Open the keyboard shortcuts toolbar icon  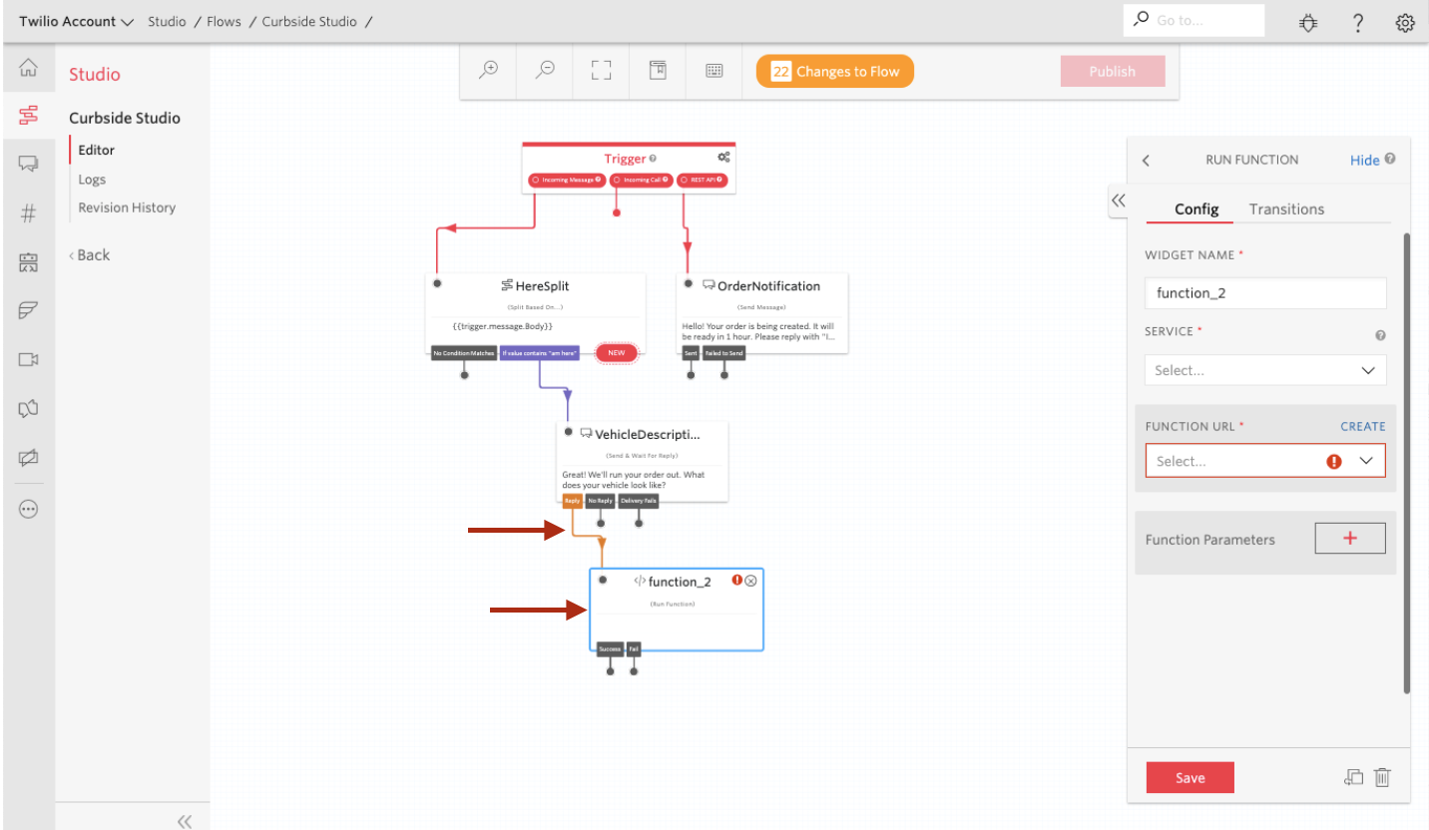714,71
